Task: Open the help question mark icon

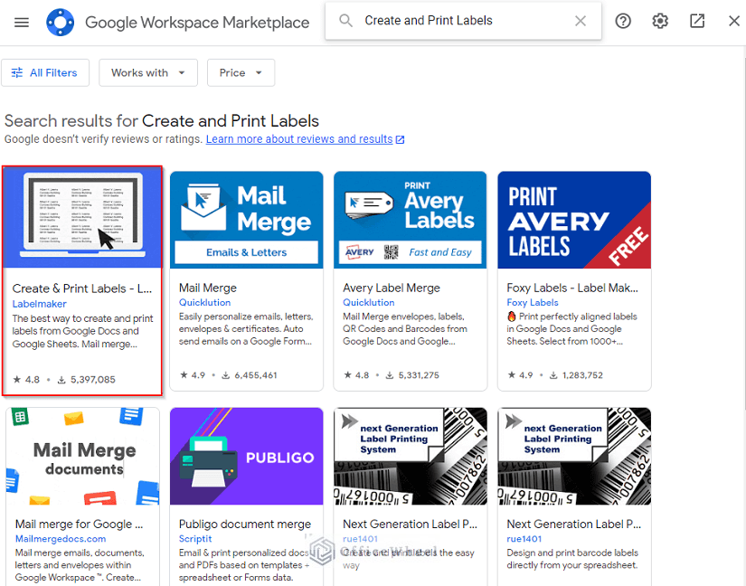Action: [623, 21]
